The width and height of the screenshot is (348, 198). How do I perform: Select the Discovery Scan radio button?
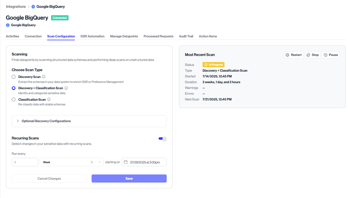(13, 77)
